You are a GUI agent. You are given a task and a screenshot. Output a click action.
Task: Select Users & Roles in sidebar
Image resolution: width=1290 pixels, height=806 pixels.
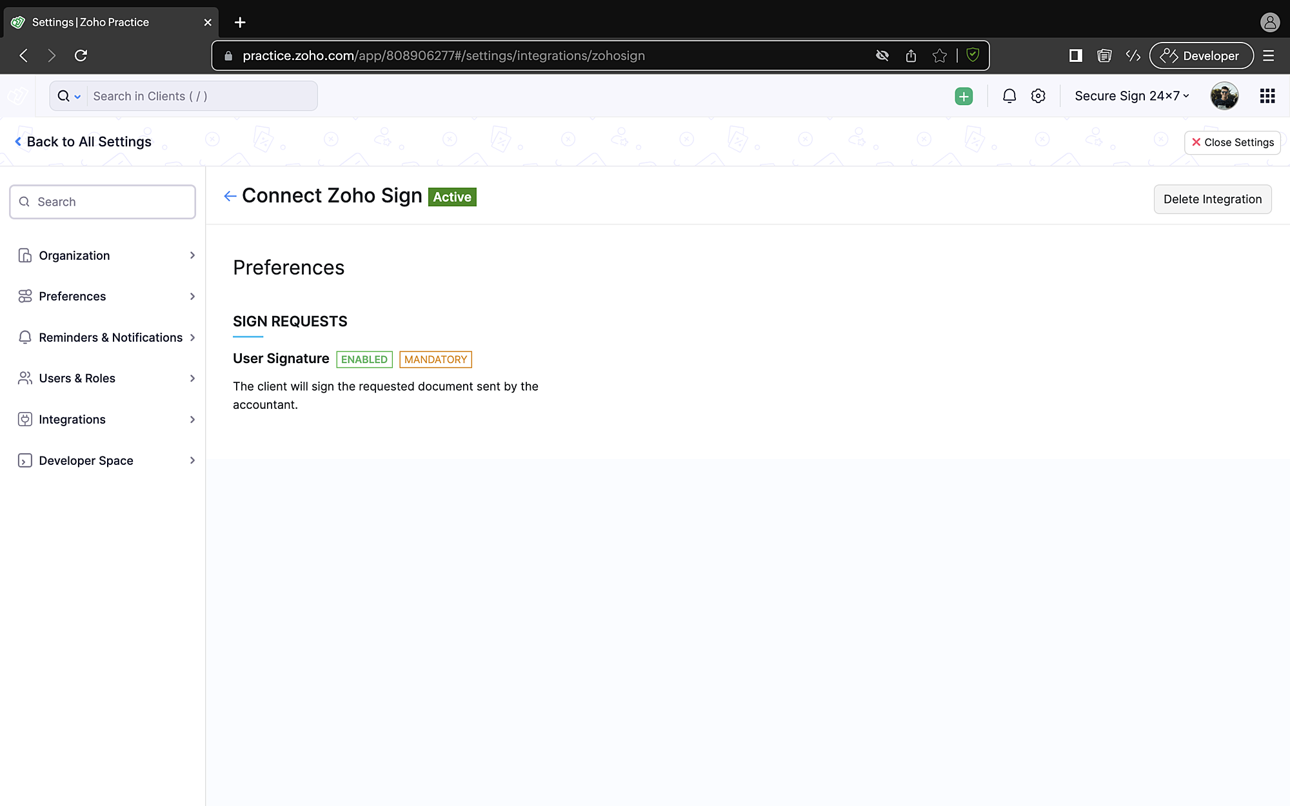click(x=106, y=378)
